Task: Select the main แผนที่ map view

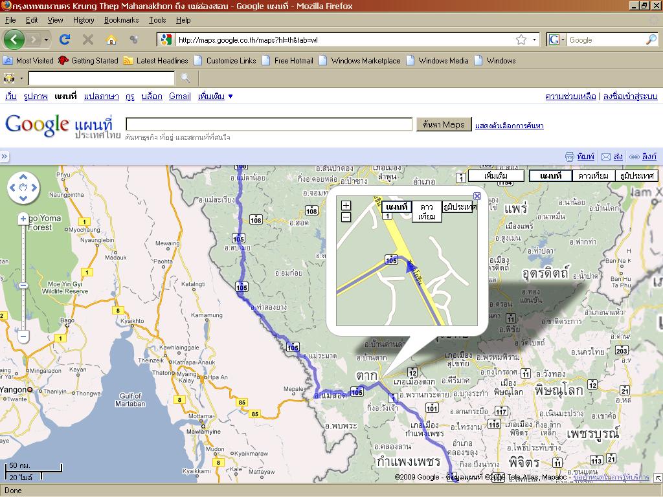Action: [x=550, y=176]
